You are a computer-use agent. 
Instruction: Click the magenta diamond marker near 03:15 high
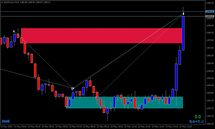coord(14,31)
